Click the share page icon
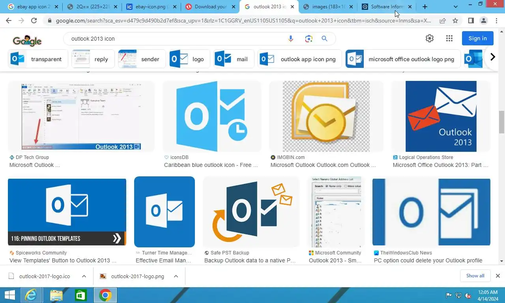505x303 pixels. point(443,21)
